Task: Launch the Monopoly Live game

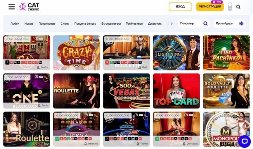Action: pos(226,129)
